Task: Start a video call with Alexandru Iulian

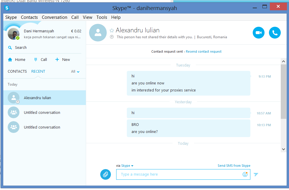Action: pyautogui.click(x=258, y=33)
